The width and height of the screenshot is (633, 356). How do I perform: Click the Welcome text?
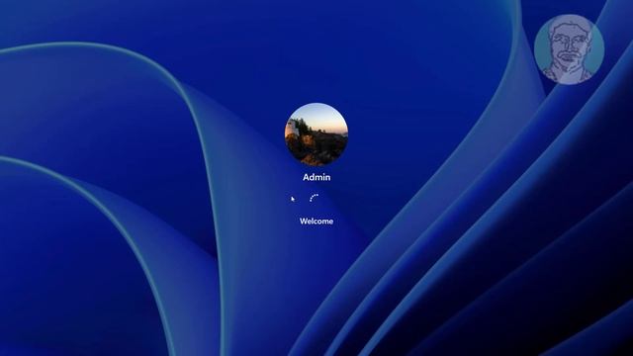tap(316, 222)
